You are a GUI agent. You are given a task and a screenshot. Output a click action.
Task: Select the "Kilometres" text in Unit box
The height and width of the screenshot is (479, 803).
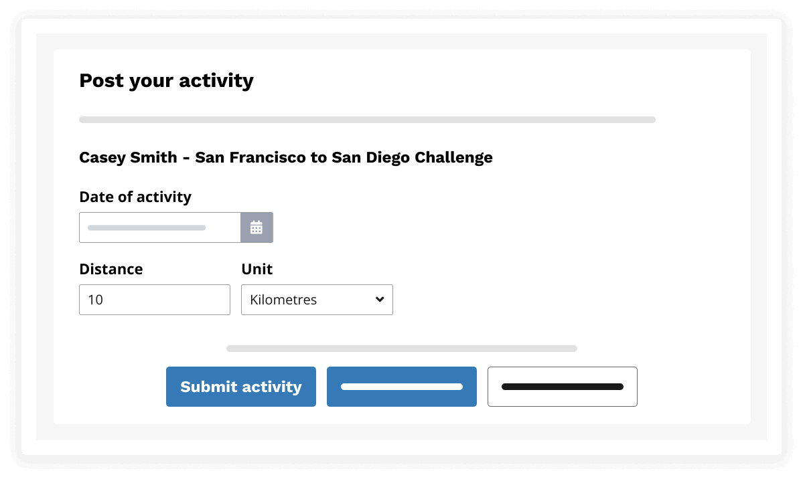pos(283,300)
